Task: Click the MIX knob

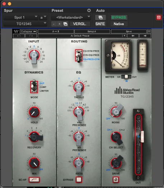Action: pos(34,163)
